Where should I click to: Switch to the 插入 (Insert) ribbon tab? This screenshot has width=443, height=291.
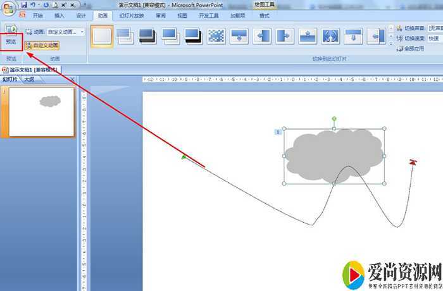click(x=59, y=15)
